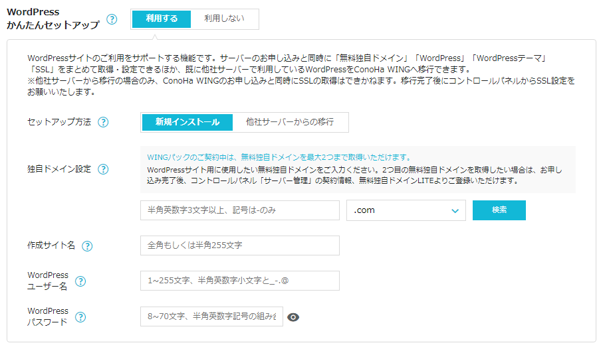Open help icon beside WordPressユーザー名
Screen dimensions: 603x349
(x=80, y=281)
